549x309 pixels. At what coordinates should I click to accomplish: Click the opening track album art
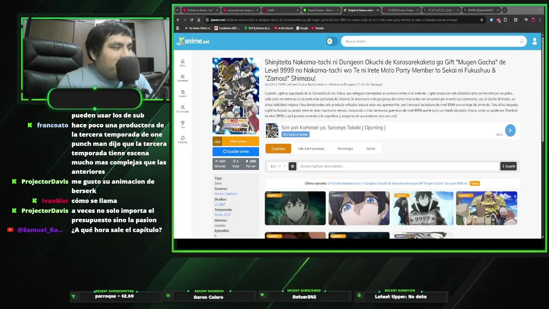(272, 130)
